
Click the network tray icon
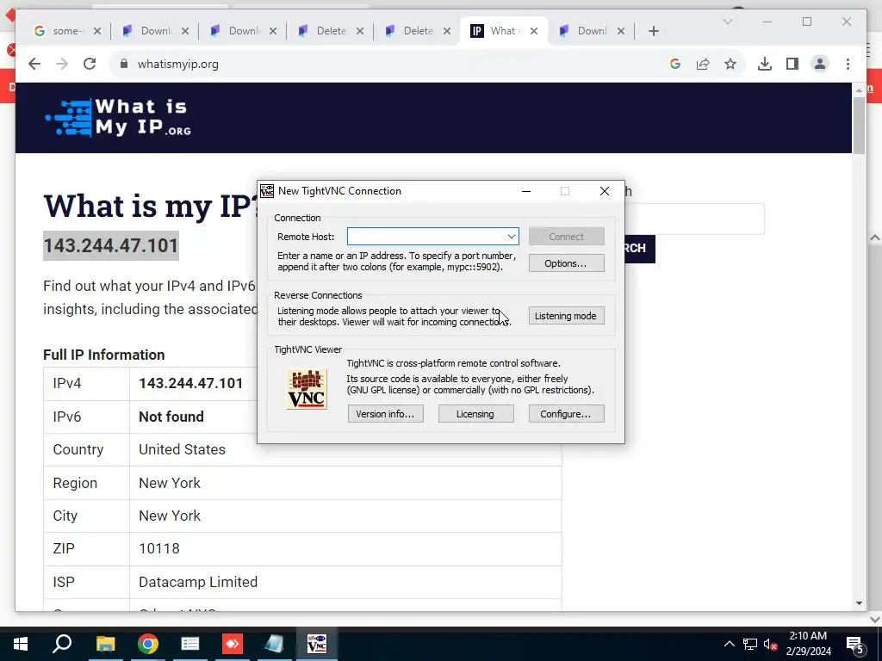pyautogui.click(x=750, y=644)
